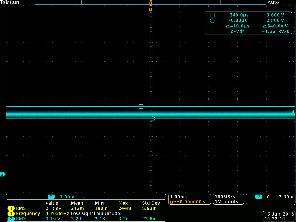Click the Frequency measurement label

pyautogui.click(x=28, y=214)
